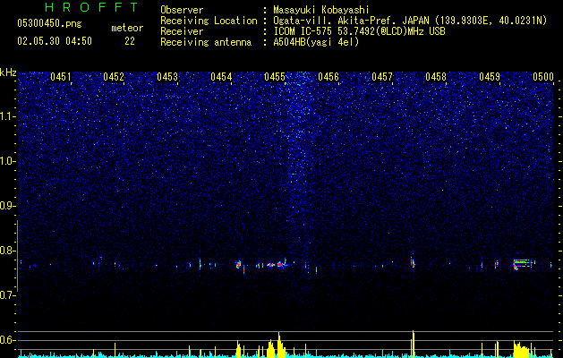The width and height of the screenshot is (563, 358).
Task: Click the A504HB(yagi 4el) antenna text
Action: click(x=316, y=42)
